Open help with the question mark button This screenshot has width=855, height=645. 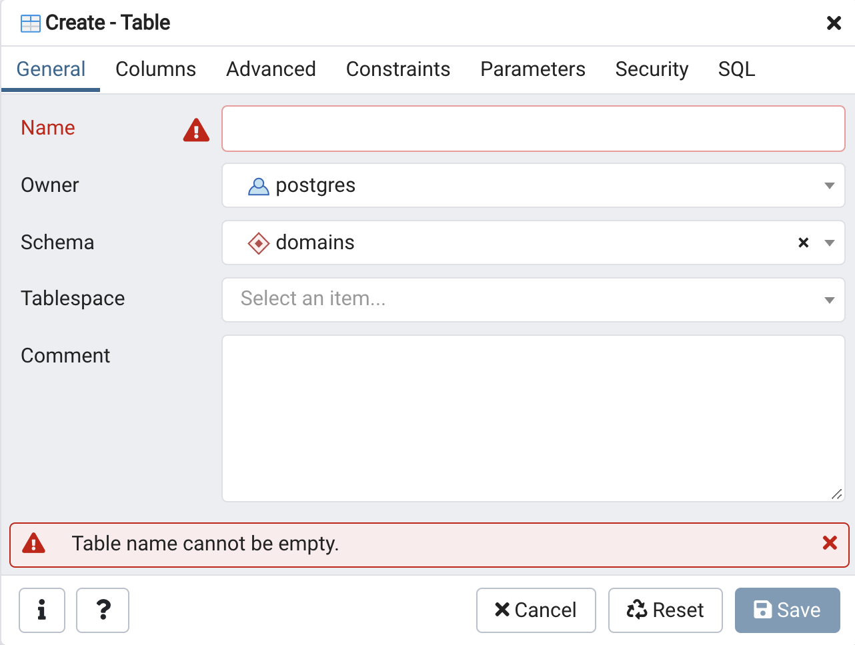[103, 610]
